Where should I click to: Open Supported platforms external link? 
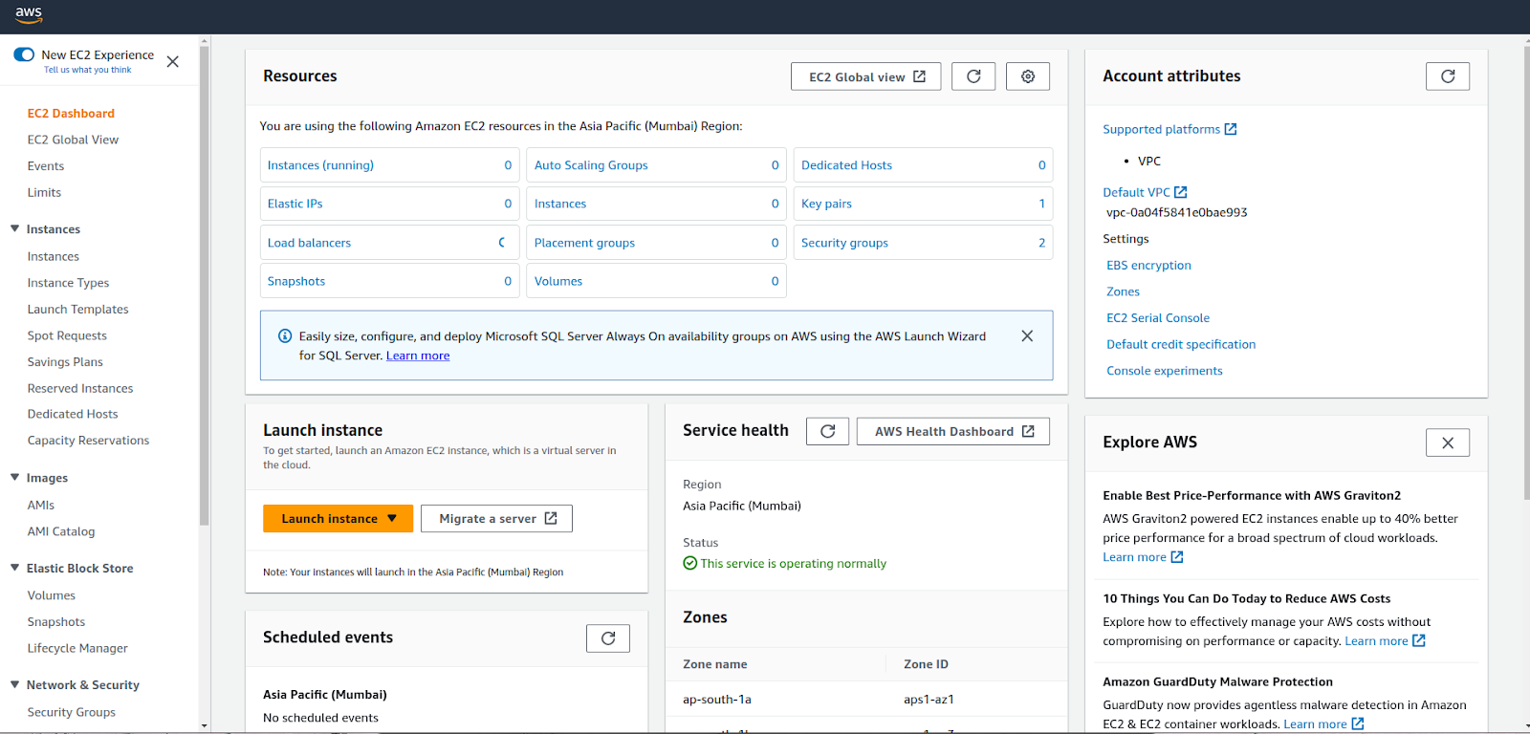(1169, 129)
